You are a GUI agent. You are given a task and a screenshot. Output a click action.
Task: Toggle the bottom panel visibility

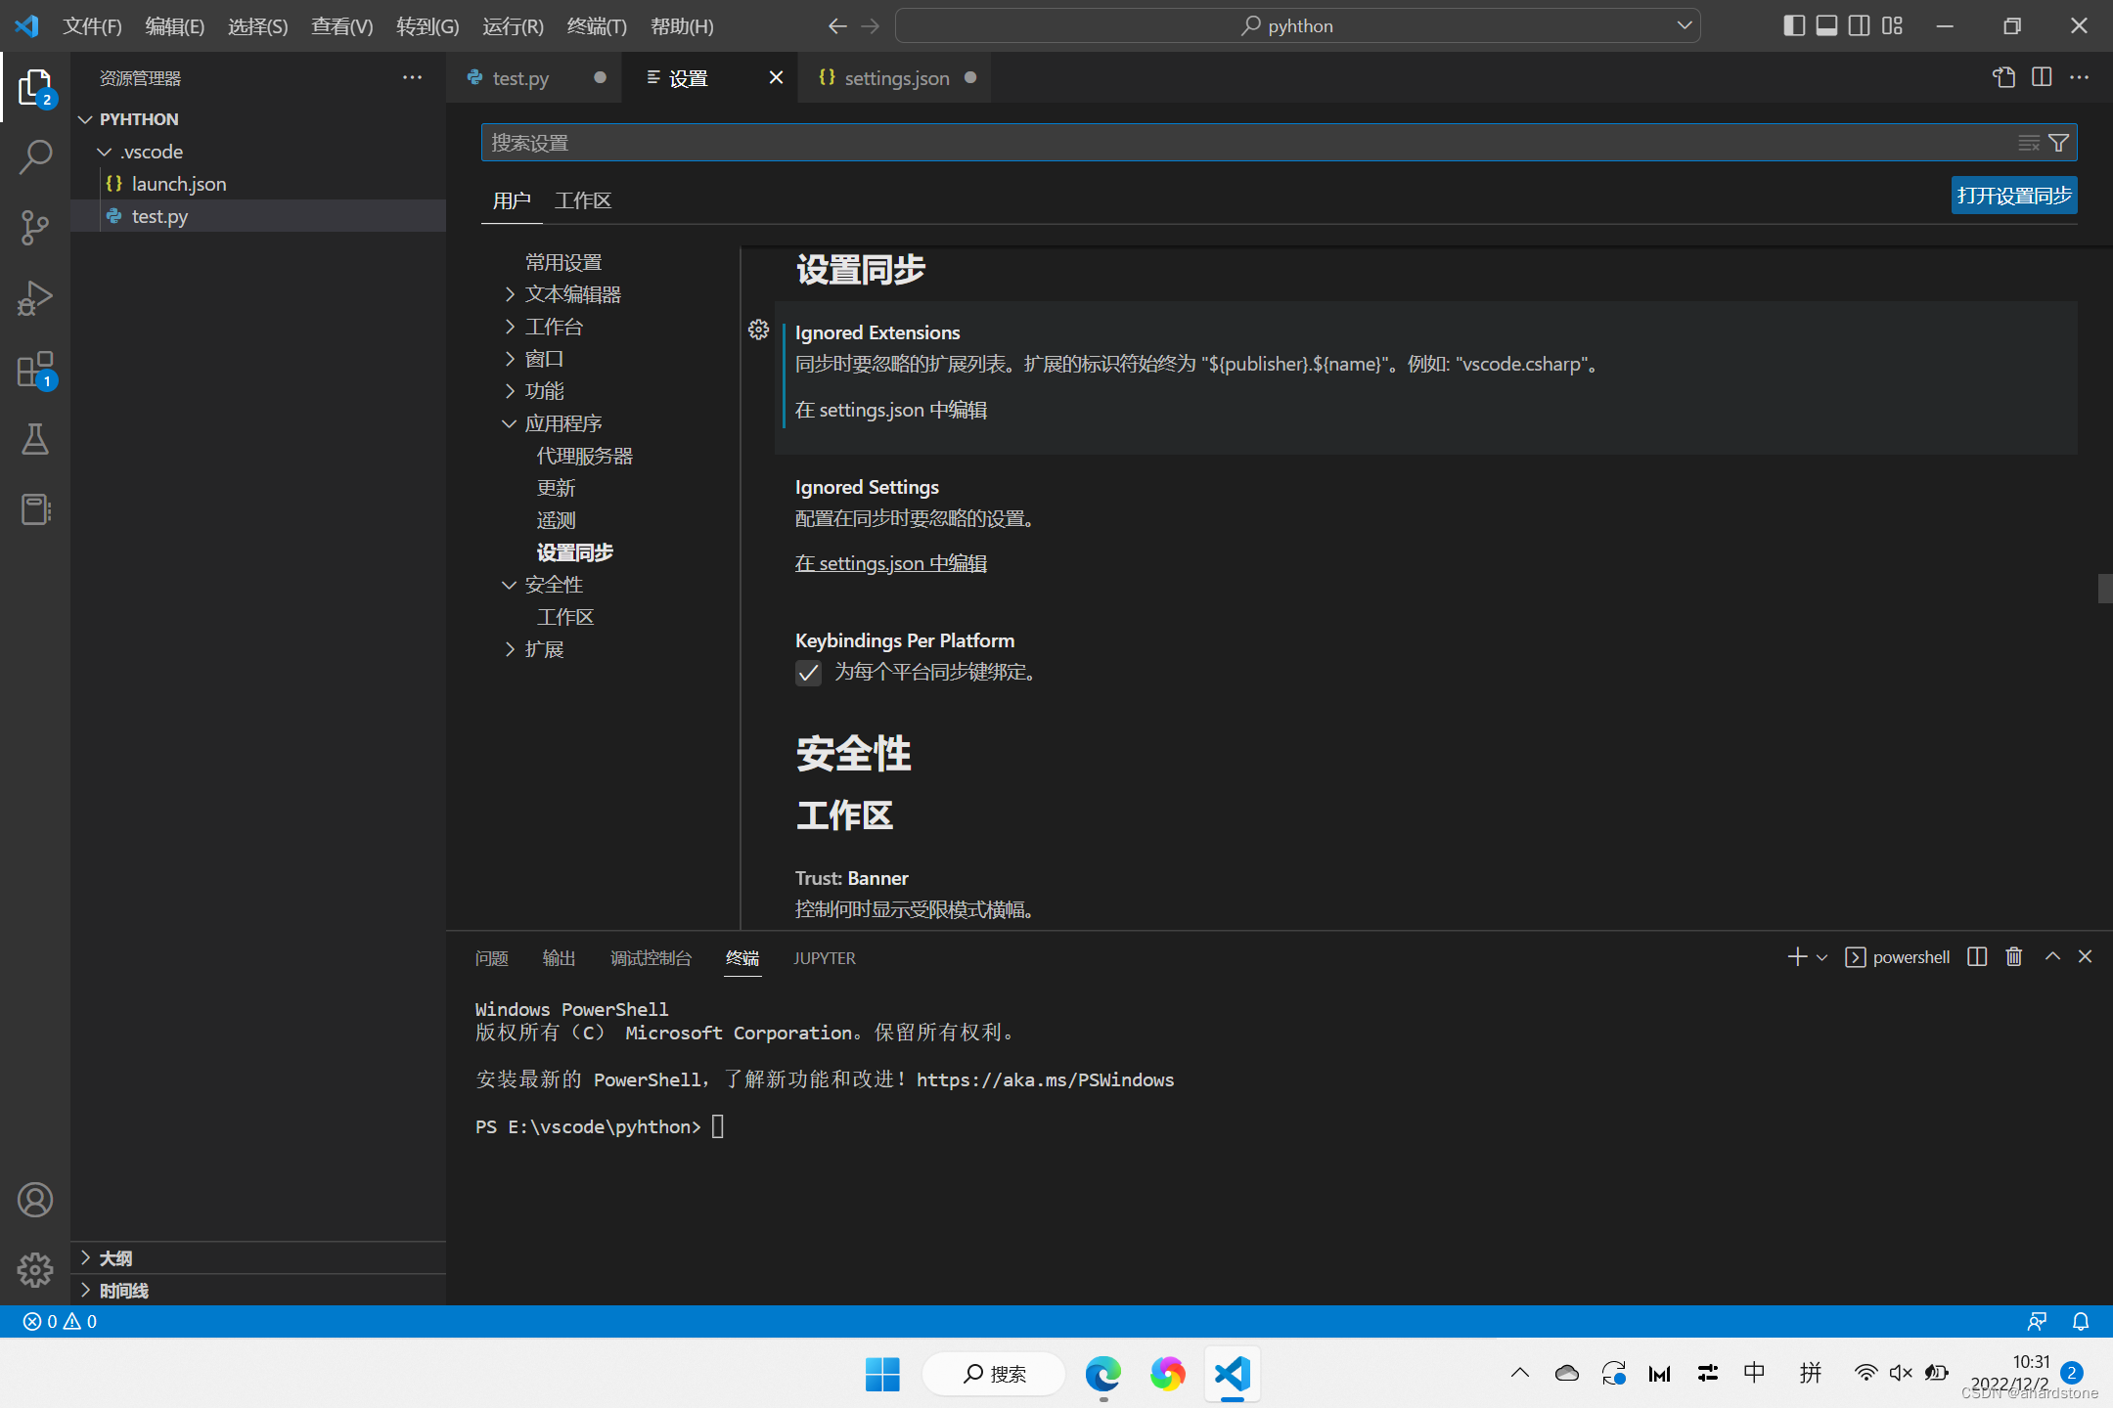(x=1826, y=25)
